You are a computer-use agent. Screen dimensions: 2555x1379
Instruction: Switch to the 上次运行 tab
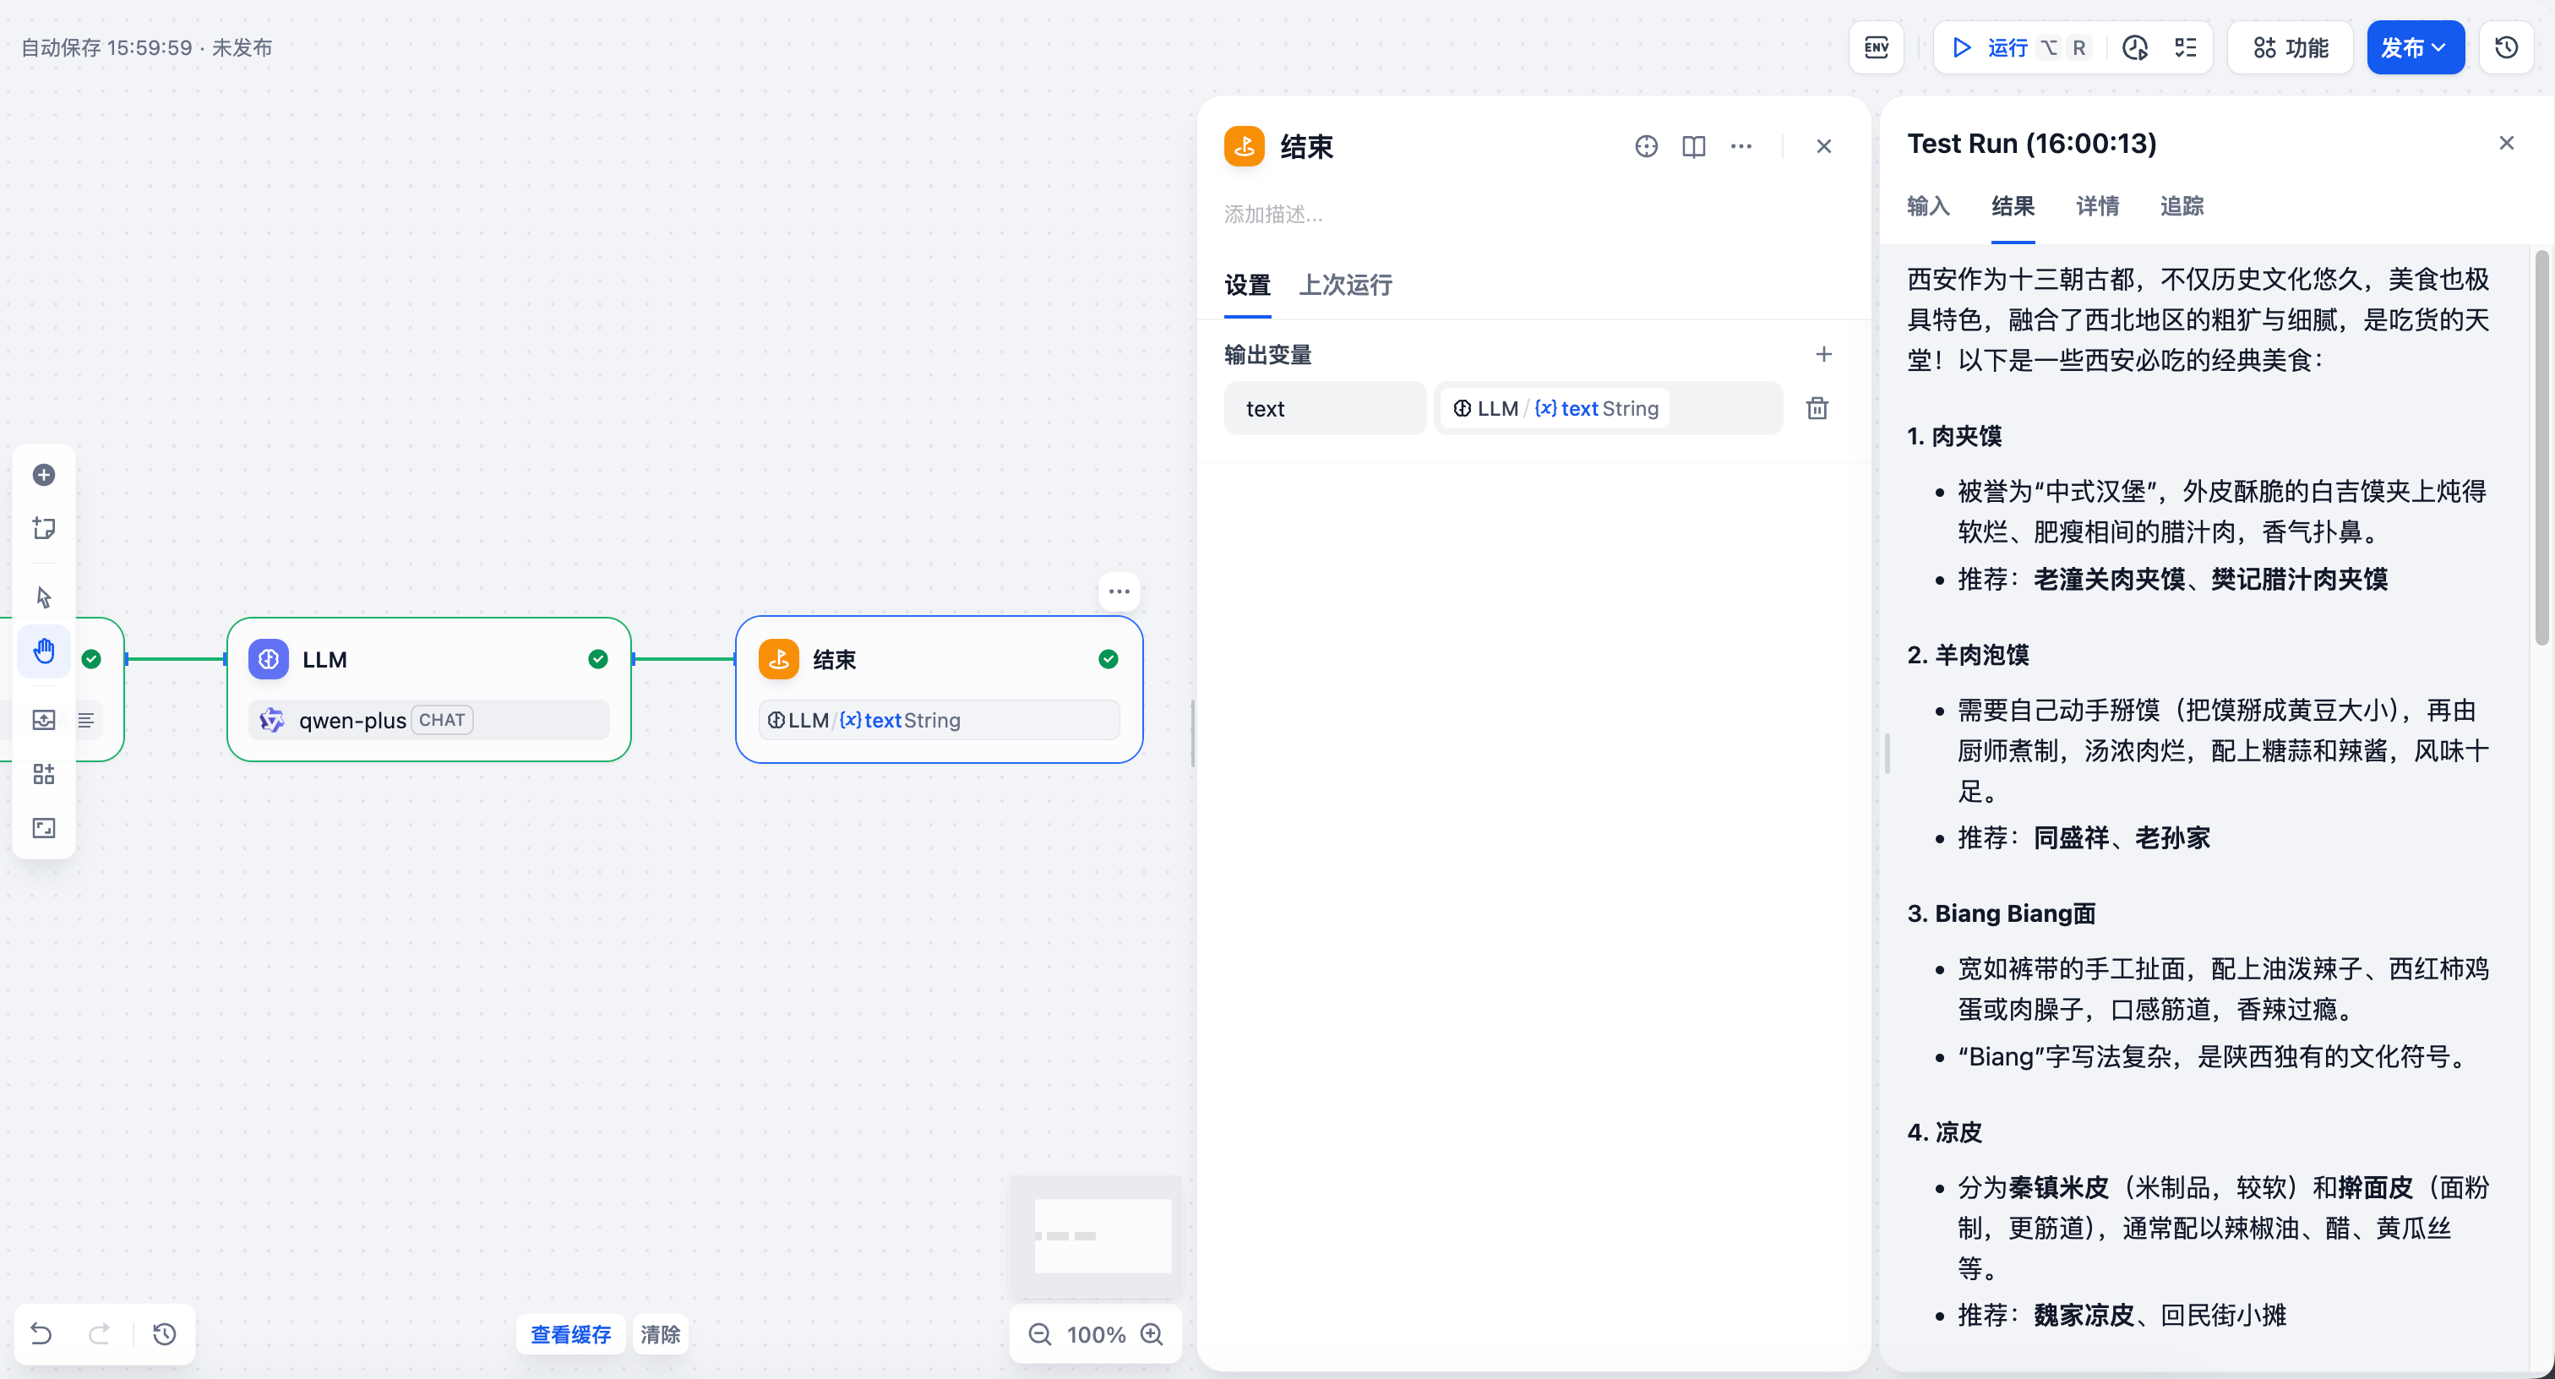pos(1345,286)
